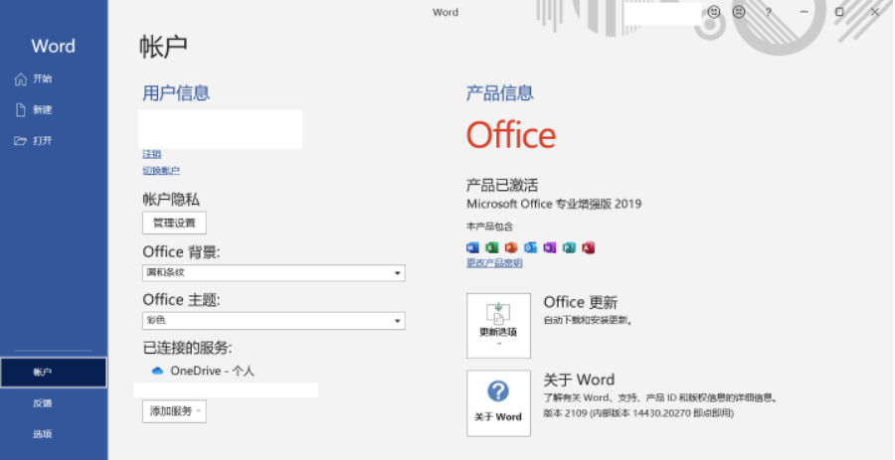This screenshot has width=895, height=460.
Task: Click the OneNote app icon under 本产品包含
Action: [x=550, y=247]
